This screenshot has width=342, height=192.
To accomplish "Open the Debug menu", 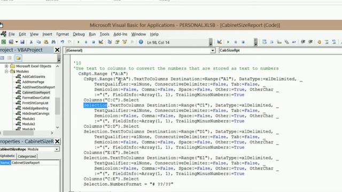I will (79, 34).
